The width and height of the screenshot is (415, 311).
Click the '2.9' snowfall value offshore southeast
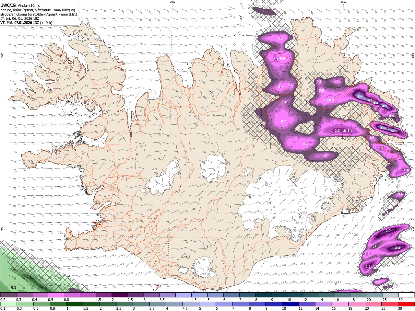point(388,231)
